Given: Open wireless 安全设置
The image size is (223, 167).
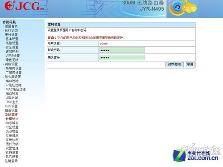Looking at the screenshot, I should point(12,47).
